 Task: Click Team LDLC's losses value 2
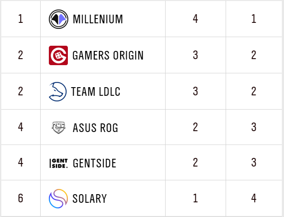[254, 91]
